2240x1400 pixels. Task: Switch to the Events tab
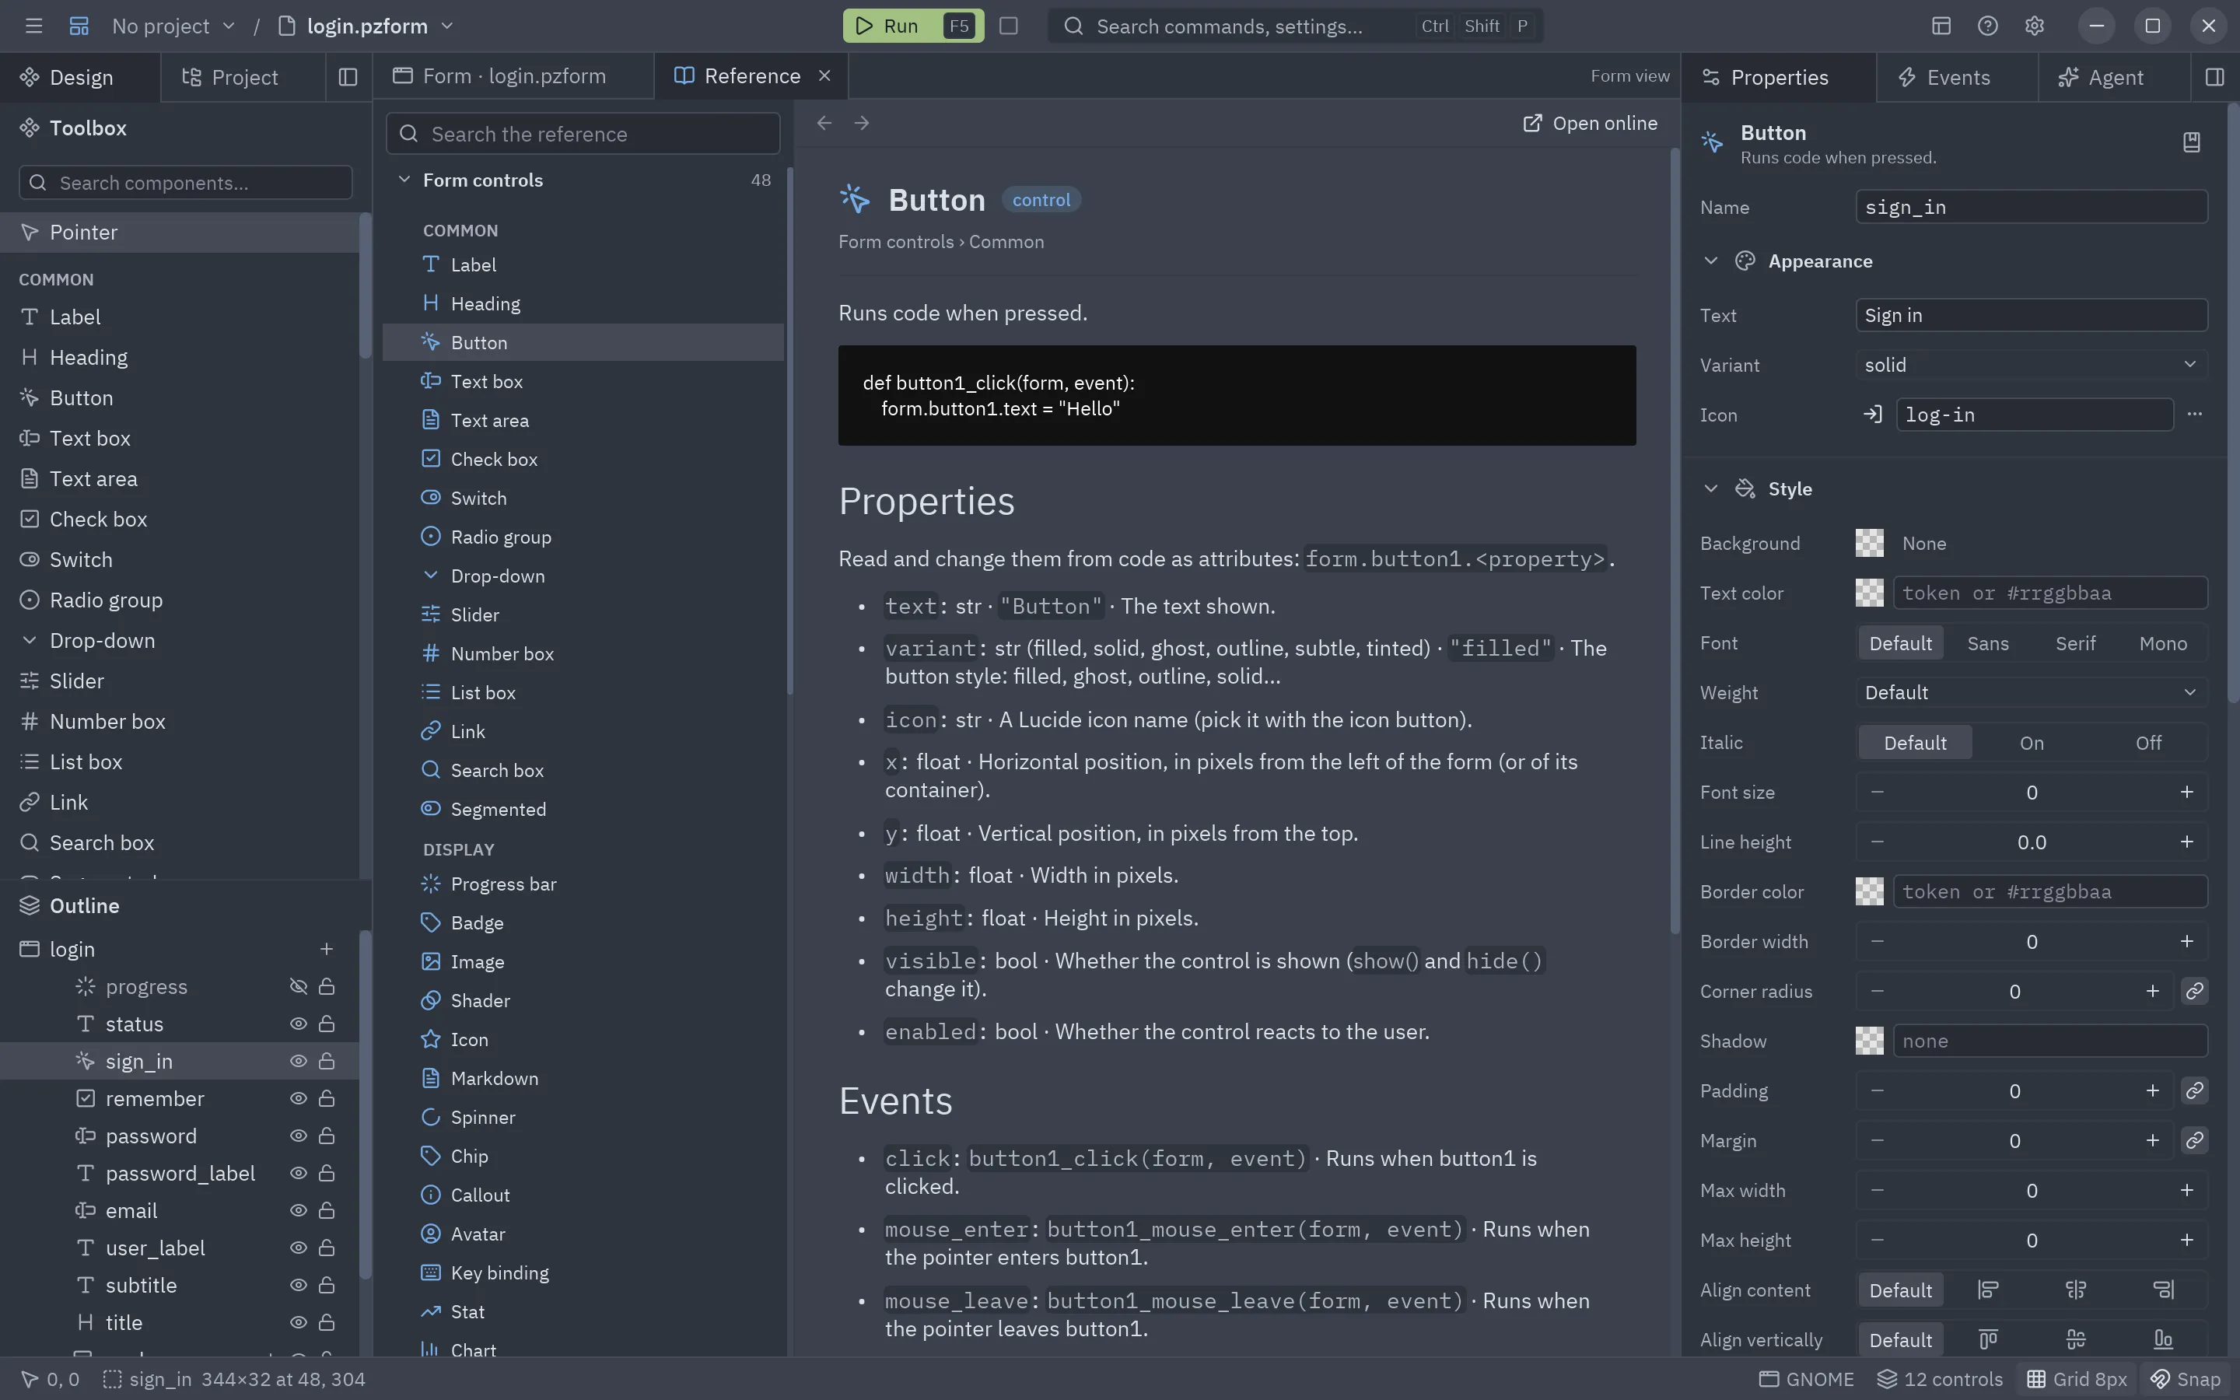click(x=1957, y=77)
